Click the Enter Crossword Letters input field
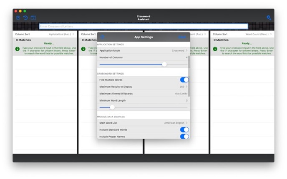Image resolution: width=287 pixels, height=179 pixels. (x=143, y=27)
